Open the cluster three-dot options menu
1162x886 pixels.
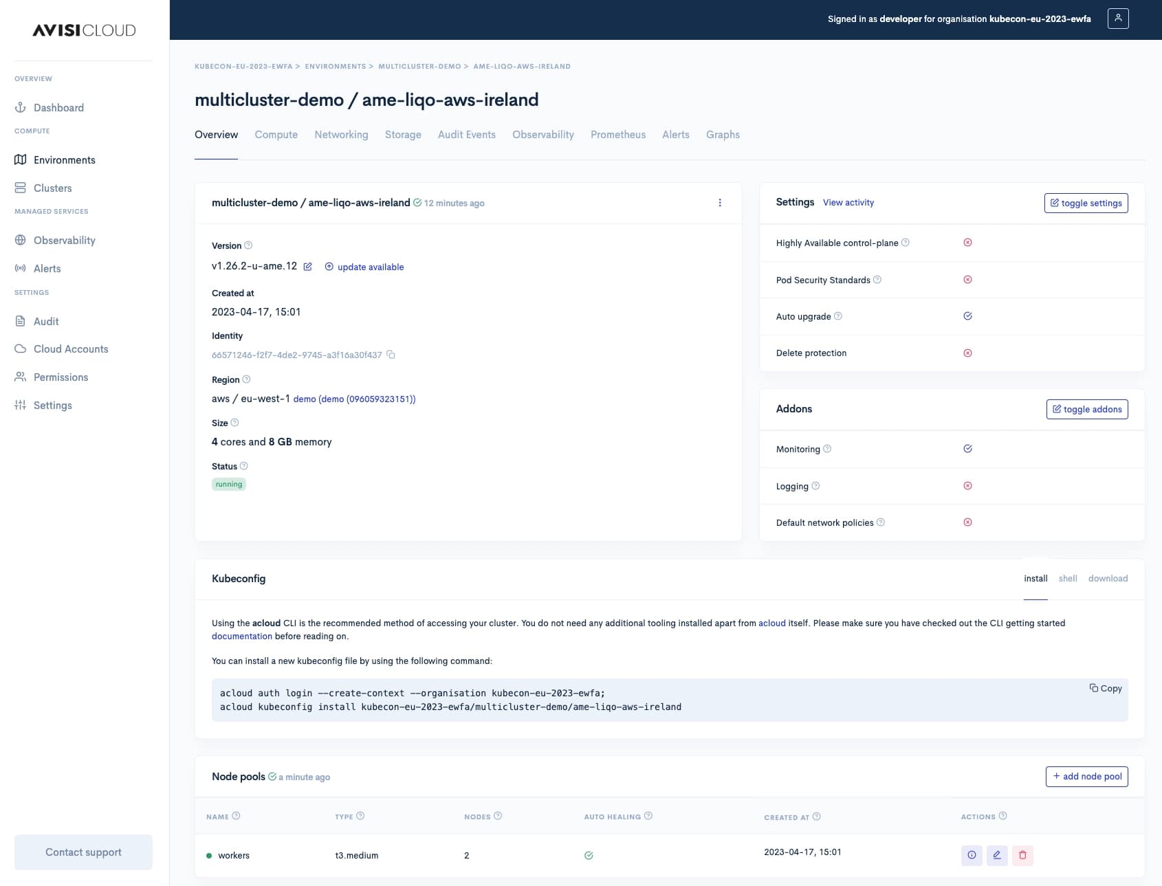coord(720,203)
